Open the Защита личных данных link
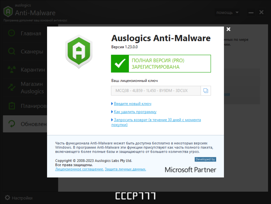This screenshot has height=204, width=271. (125, 169)
